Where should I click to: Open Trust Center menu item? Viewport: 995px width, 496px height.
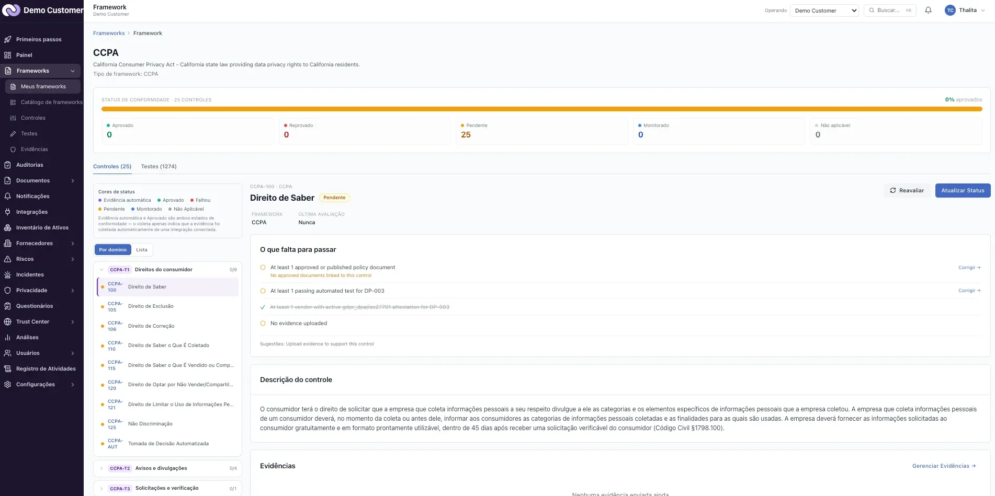tap(41, 322)
